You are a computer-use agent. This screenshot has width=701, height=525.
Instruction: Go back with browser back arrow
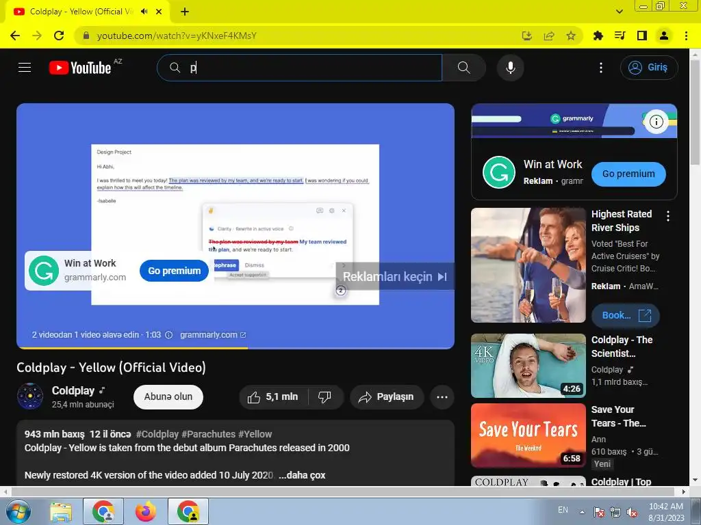point(15,36)
